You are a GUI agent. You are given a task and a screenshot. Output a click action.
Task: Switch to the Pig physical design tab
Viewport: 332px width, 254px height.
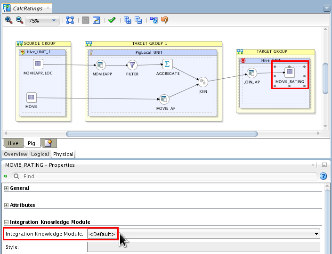(32, 143)
